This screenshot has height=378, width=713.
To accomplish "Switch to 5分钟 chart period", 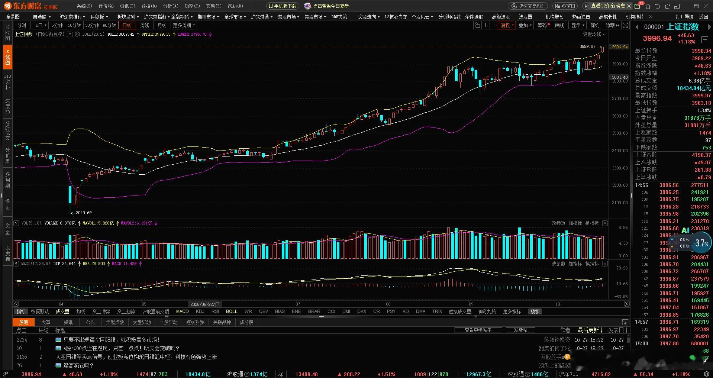I will 57,25.
